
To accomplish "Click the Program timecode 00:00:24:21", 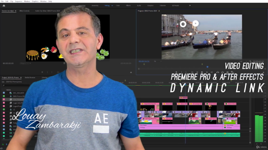I will tap(144, 61).
